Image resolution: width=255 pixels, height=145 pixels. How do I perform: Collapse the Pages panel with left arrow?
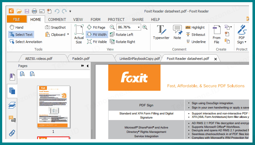click(x=88, y=66)
